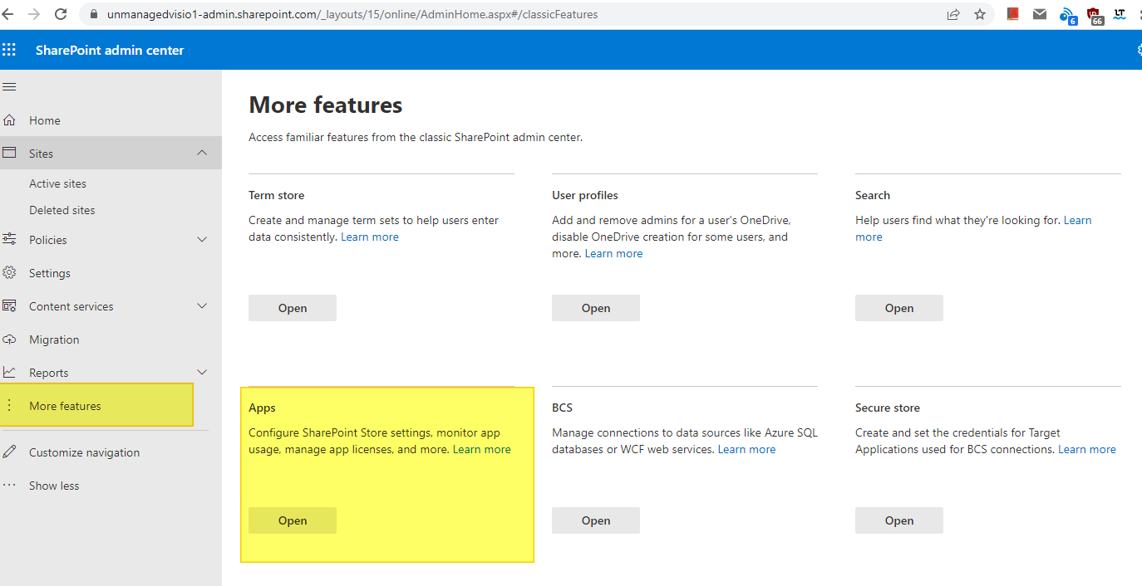Click the Reports chart icon
The width and height of the screenshot is (1142, 586).
click(x=9, y=373)
